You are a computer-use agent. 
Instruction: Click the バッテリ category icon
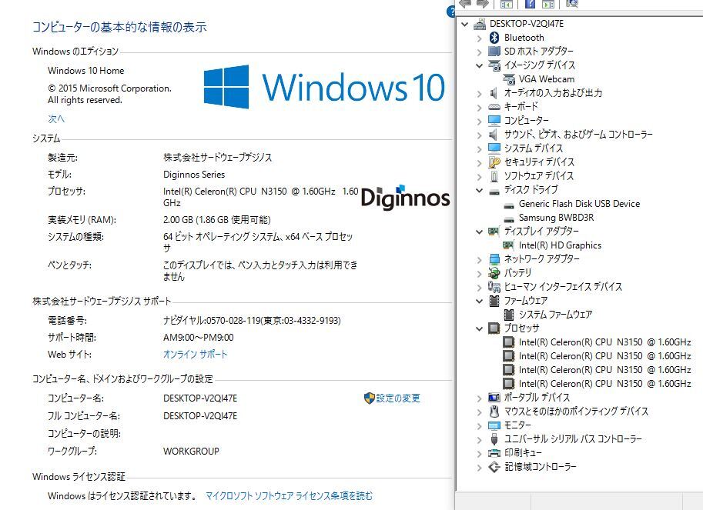[x=494, y=272]
